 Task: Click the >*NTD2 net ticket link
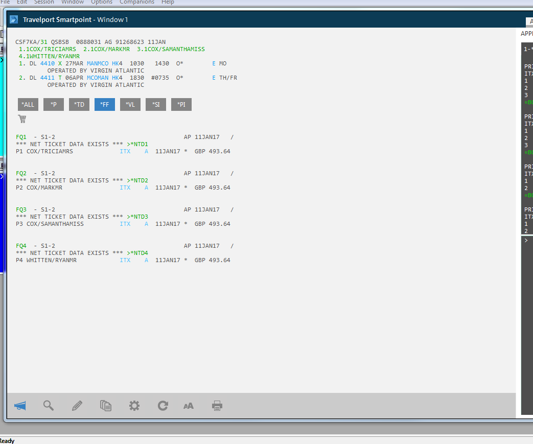click(137, 180)
